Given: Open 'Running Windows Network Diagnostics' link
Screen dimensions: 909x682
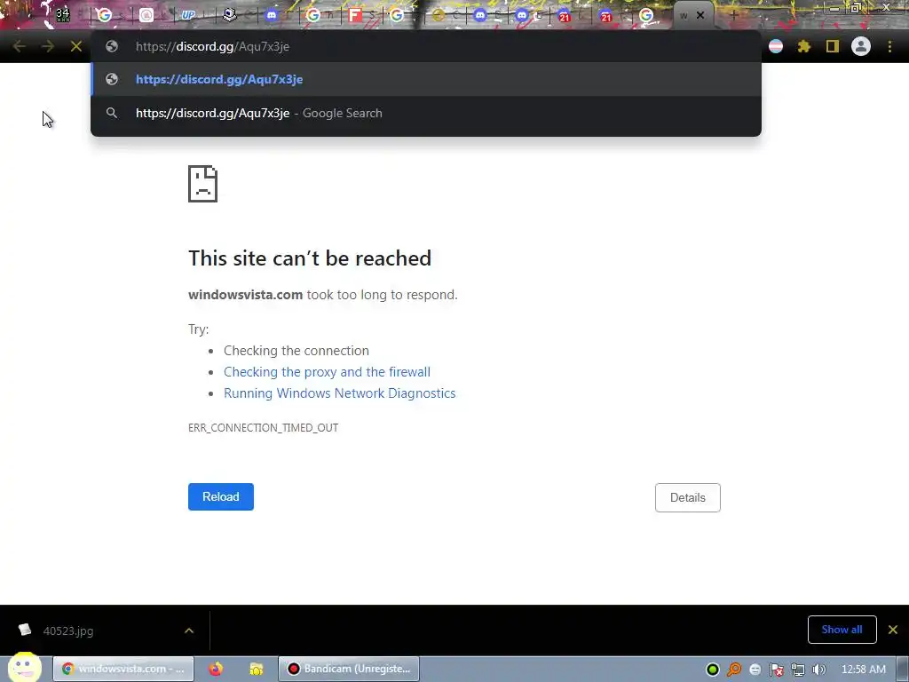Looking at the screenshot, I should (340, 393).
